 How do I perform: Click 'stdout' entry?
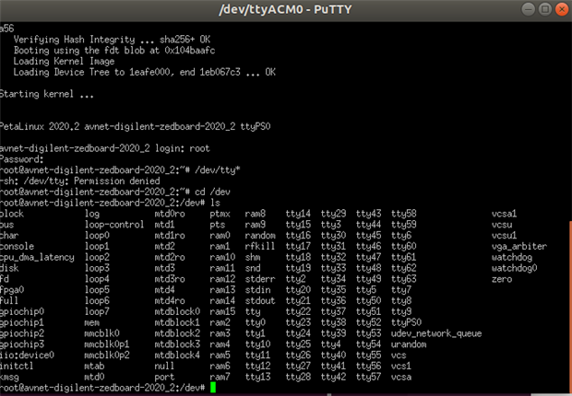click(260, 301)
